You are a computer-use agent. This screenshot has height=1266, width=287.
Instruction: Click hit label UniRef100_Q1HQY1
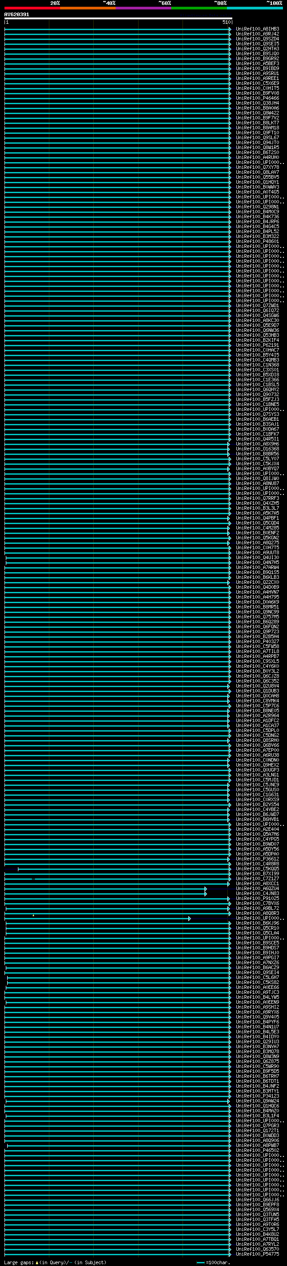click(x=257, y=182)
